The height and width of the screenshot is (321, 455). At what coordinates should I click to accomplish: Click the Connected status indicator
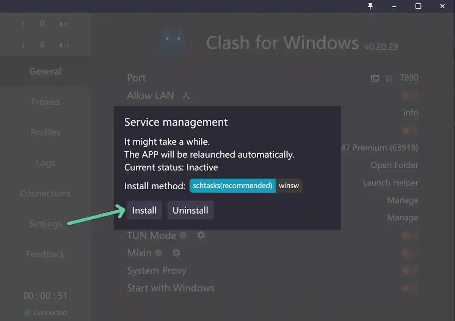pyautogui.click(x=45, y=313)
